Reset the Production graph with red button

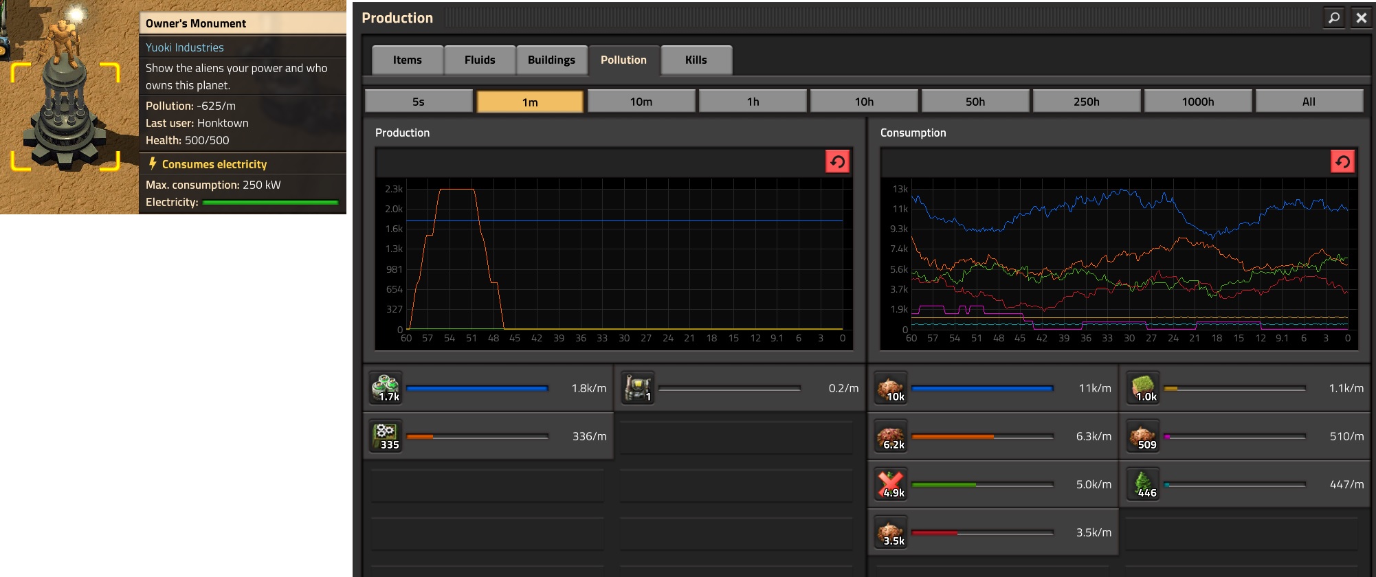(x=837, y=162)
